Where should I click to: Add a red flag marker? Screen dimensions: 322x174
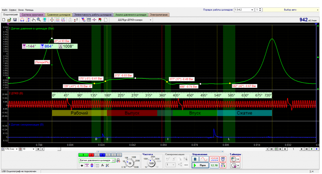point(100,20)
